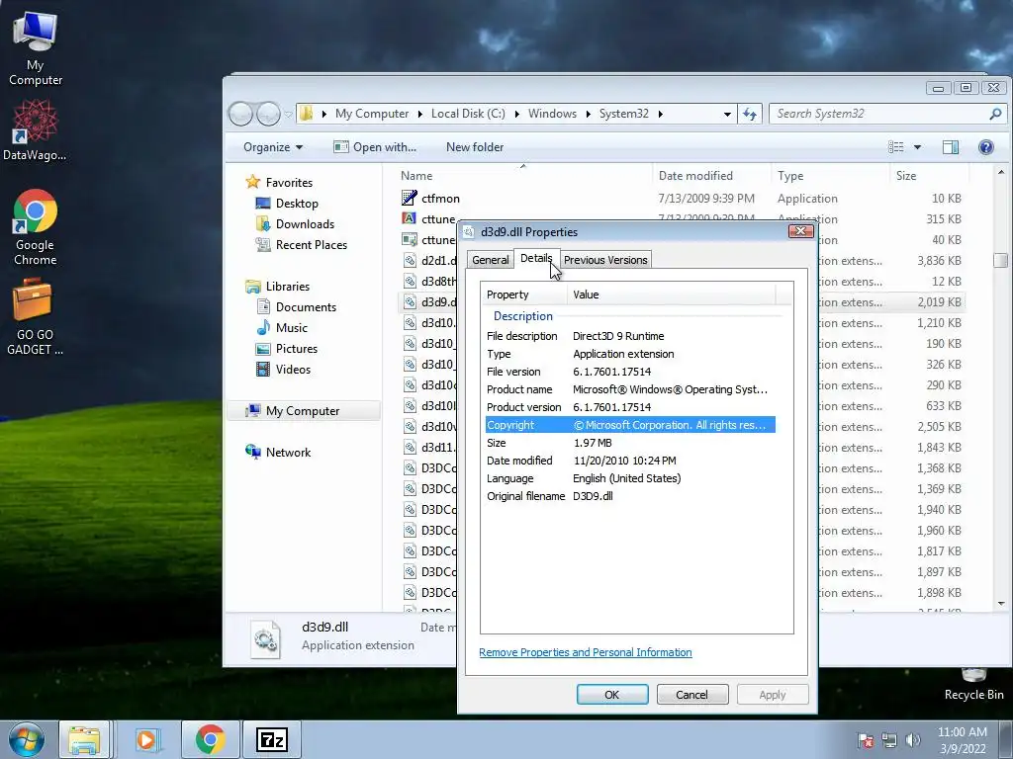This screenshot has height=759, width=1013.
Task: Expand the address bar history dropdown
Action: point(727,114)
